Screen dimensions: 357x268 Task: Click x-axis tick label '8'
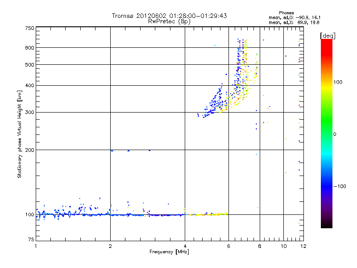260,246
